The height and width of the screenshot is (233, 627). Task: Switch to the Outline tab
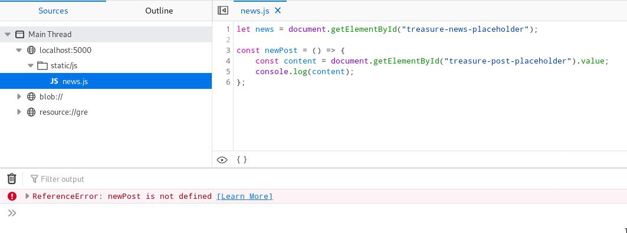[159, 11]
